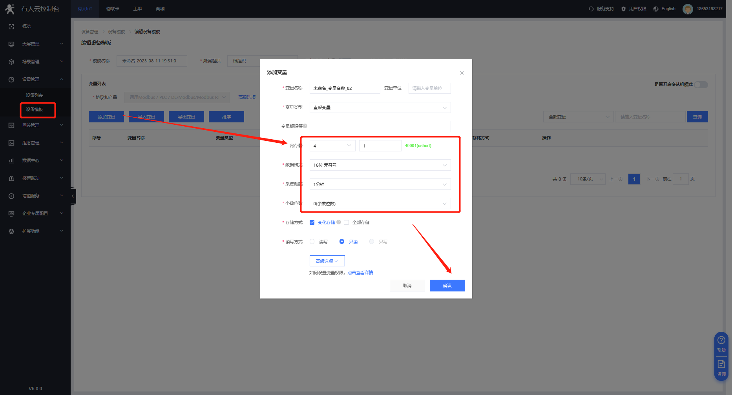Click the help icon beside 变量标识符
Image resolution: width=732 pixels, height=395 pixels.
305,126
